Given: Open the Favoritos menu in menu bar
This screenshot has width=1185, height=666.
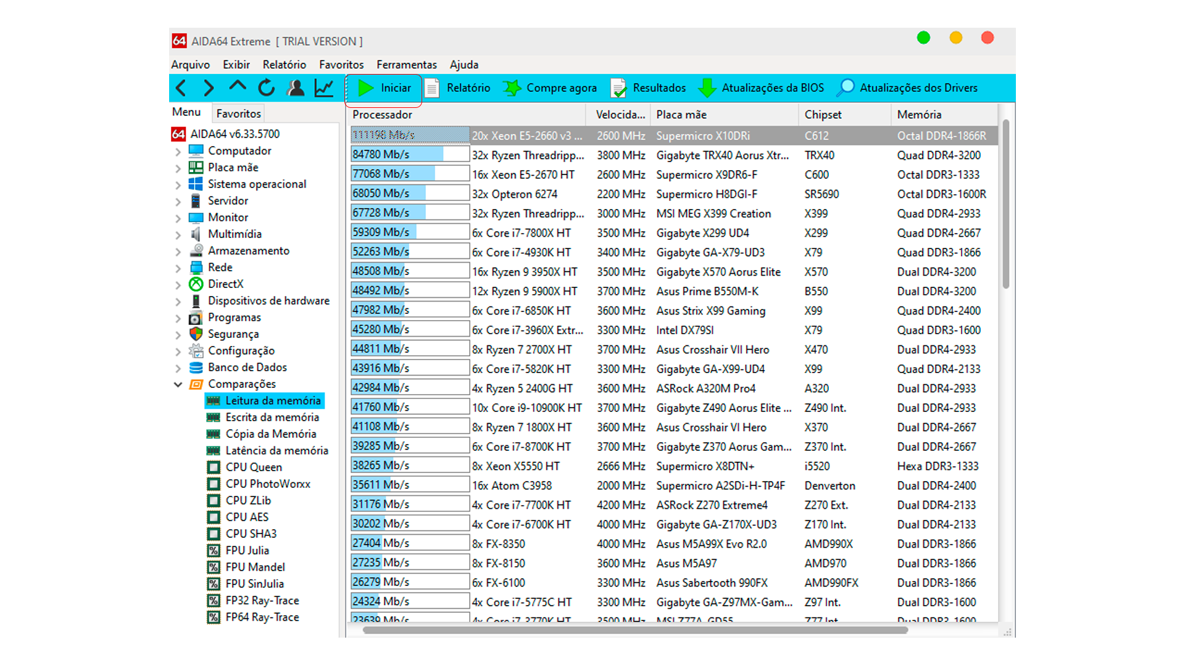Looking at the screenshot, I should point(341,65).
